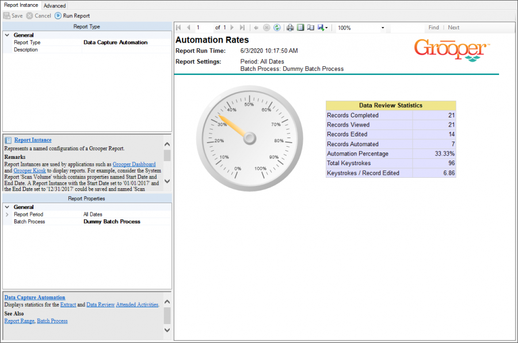The height and width of the screenshot is (343, 518).
Task: Follow the Batch Process link in See Also
Action: (x=52, y=321)
